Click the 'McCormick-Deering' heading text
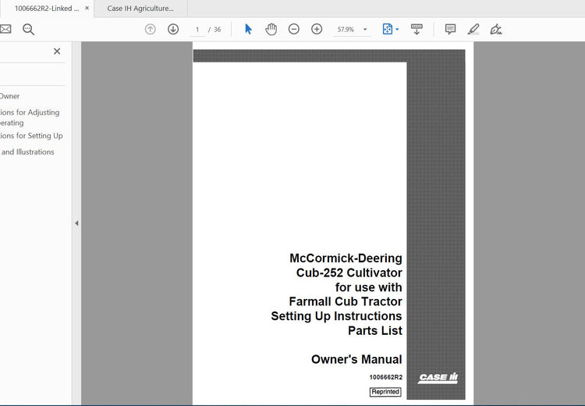This screenshot has width=585, height=406. pyautogui.click(x=346, y=258)
